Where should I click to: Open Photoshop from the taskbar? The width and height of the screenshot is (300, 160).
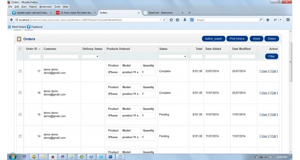[x=110, y=157]
